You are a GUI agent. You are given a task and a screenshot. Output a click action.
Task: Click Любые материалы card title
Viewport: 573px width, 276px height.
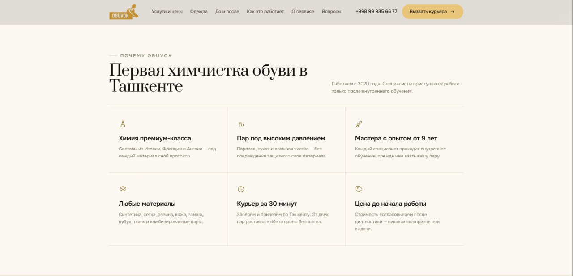point(147,204)
